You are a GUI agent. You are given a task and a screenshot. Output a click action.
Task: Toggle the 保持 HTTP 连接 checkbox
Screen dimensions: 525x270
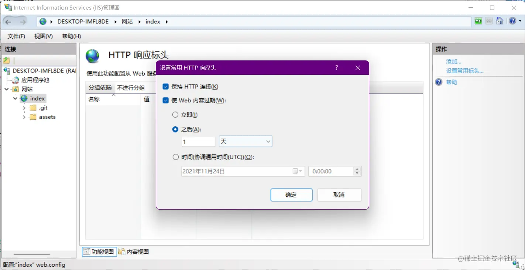click(x=166, y=87)
